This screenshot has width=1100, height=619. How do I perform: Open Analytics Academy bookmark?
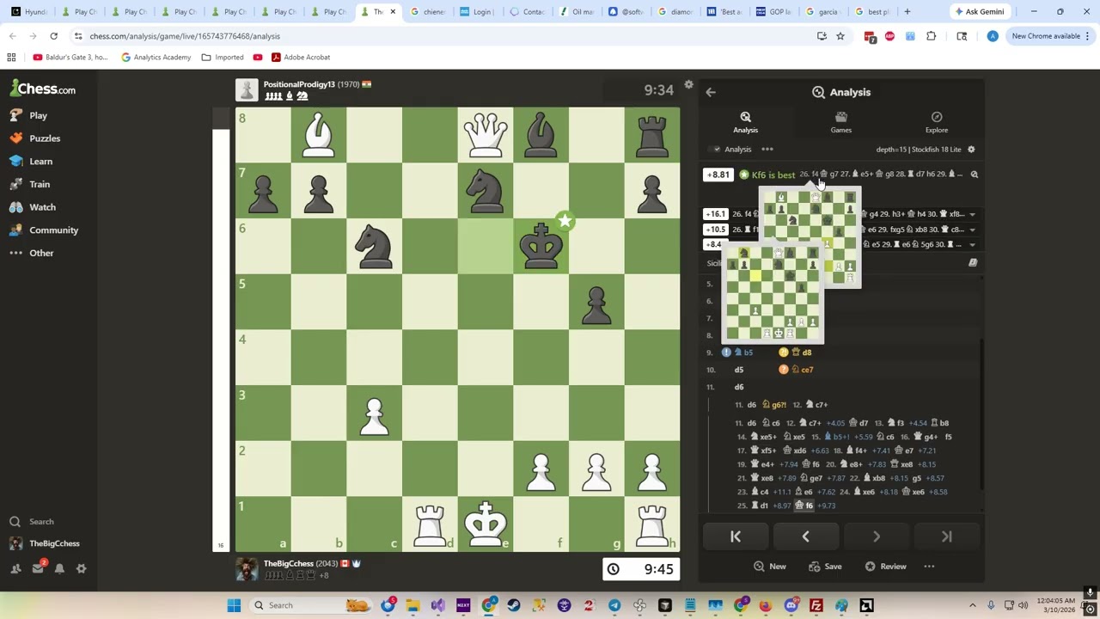156,57
